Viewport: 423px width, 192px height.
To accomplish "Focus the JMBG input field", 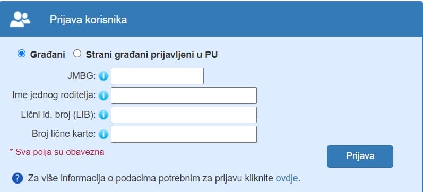I will click(x=157, y=76).
